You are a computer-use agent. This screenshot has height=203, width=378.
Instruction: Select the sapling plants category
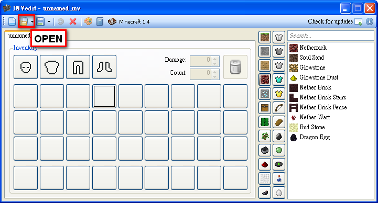[265, 136]
